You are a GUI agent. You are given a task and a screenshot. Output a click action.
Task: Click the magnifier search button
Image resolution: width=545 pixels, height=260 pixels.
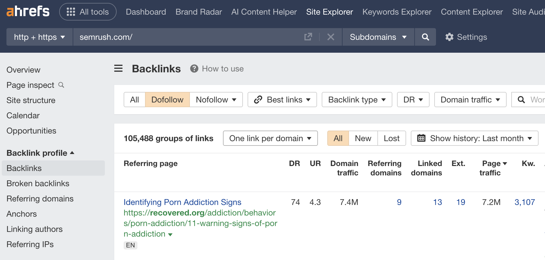[425, 37]
